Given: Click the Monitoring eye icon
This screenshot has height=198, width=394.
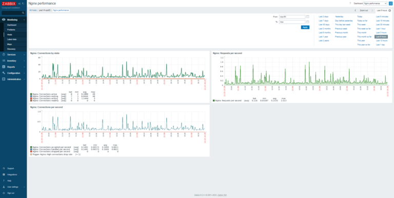Looking at the screenshot, I should [x=4, y=19].
